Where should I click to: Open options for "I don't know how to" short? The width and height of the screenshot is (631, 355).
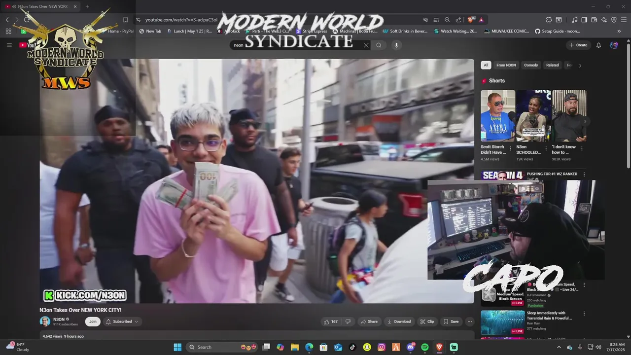click(582, 148)
